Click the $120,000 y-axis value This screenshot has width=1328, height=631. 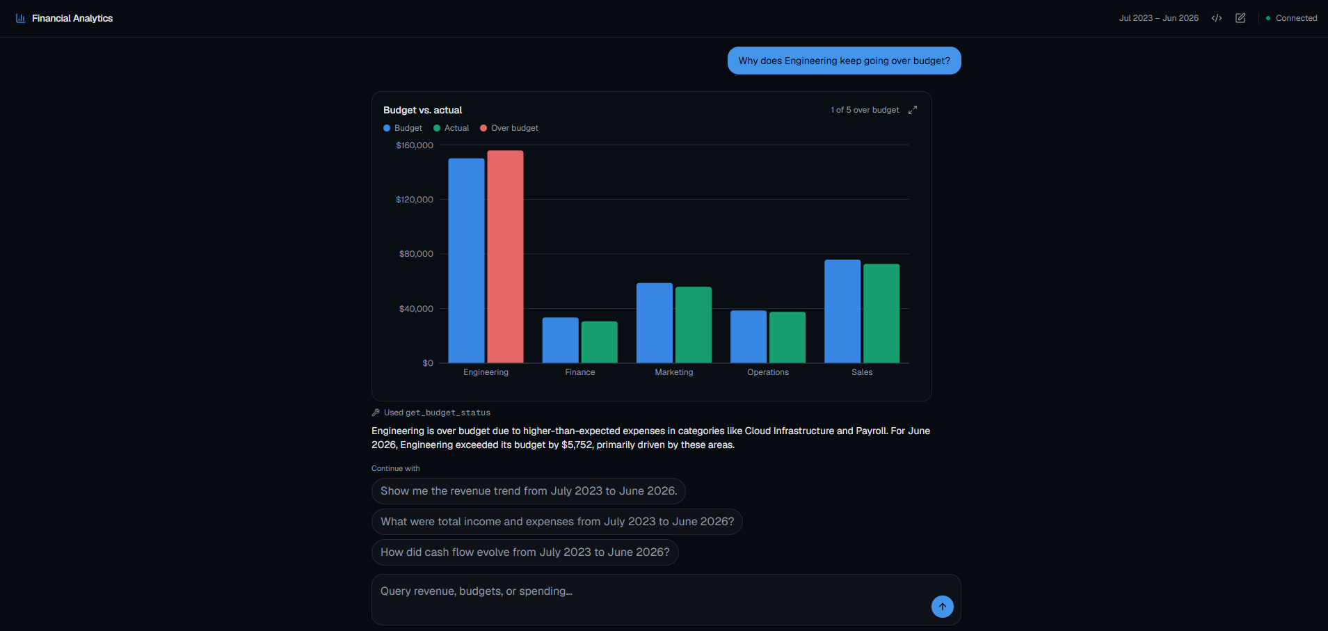point(415,200)
